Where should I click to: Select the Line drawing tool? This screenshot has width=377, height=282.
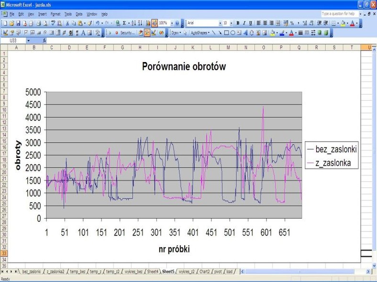[x=213, y=32]
